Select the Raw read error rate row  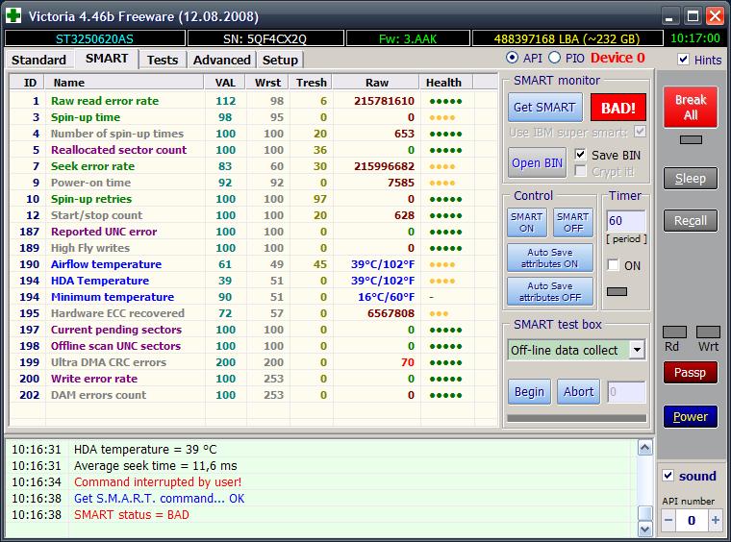254,101
